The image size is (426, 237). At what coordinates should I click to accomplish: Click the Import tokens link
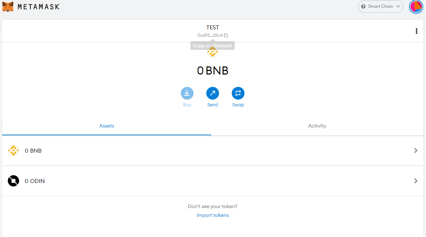pos(213,215)
